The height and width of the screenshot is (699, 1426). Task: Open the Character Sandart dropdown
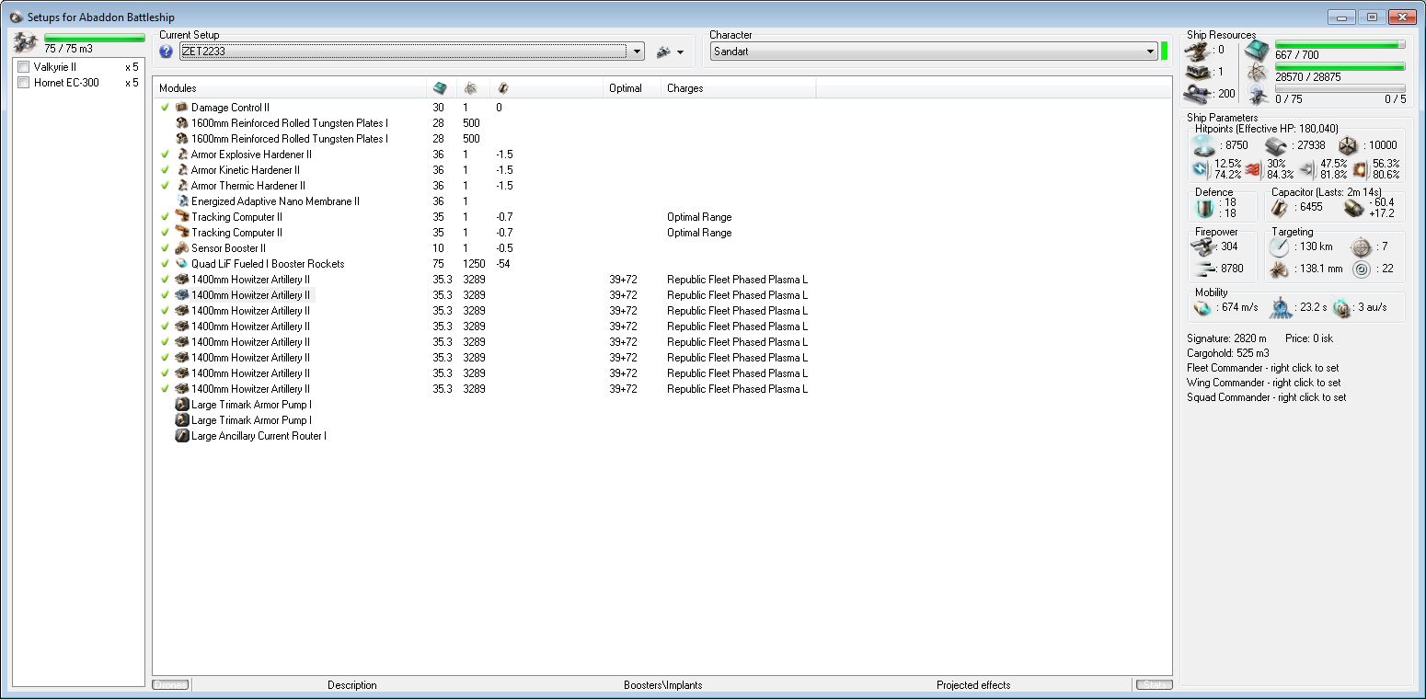(1151, 52)
